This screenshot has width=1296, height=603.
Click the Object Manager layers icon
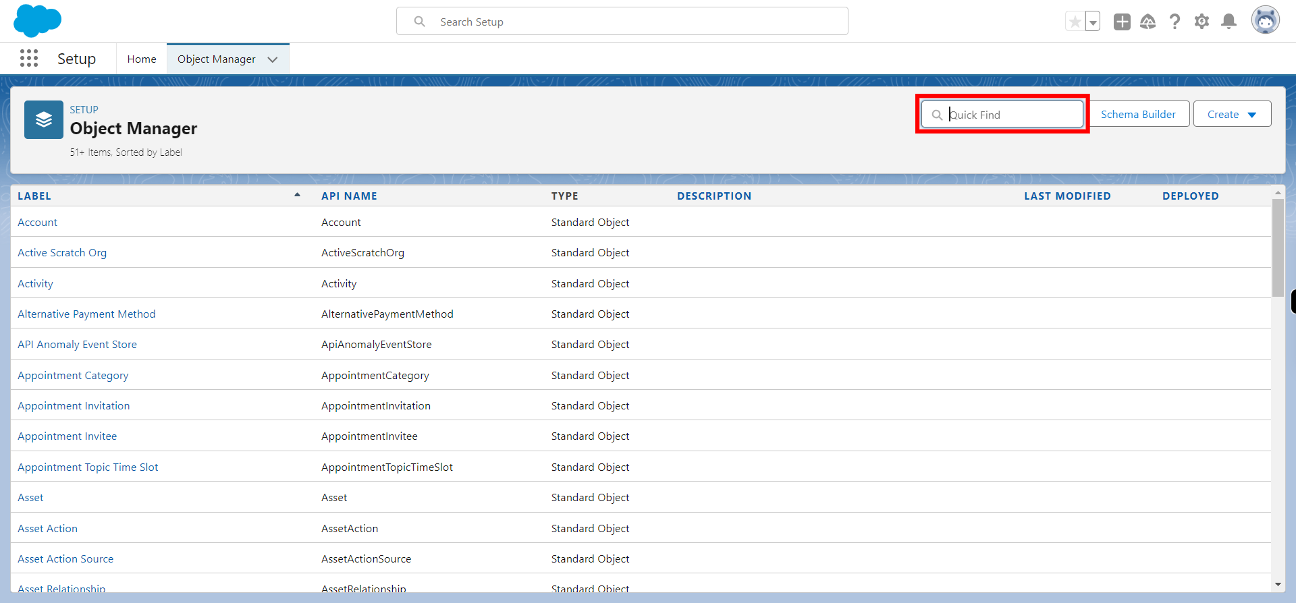pos(44,120)
